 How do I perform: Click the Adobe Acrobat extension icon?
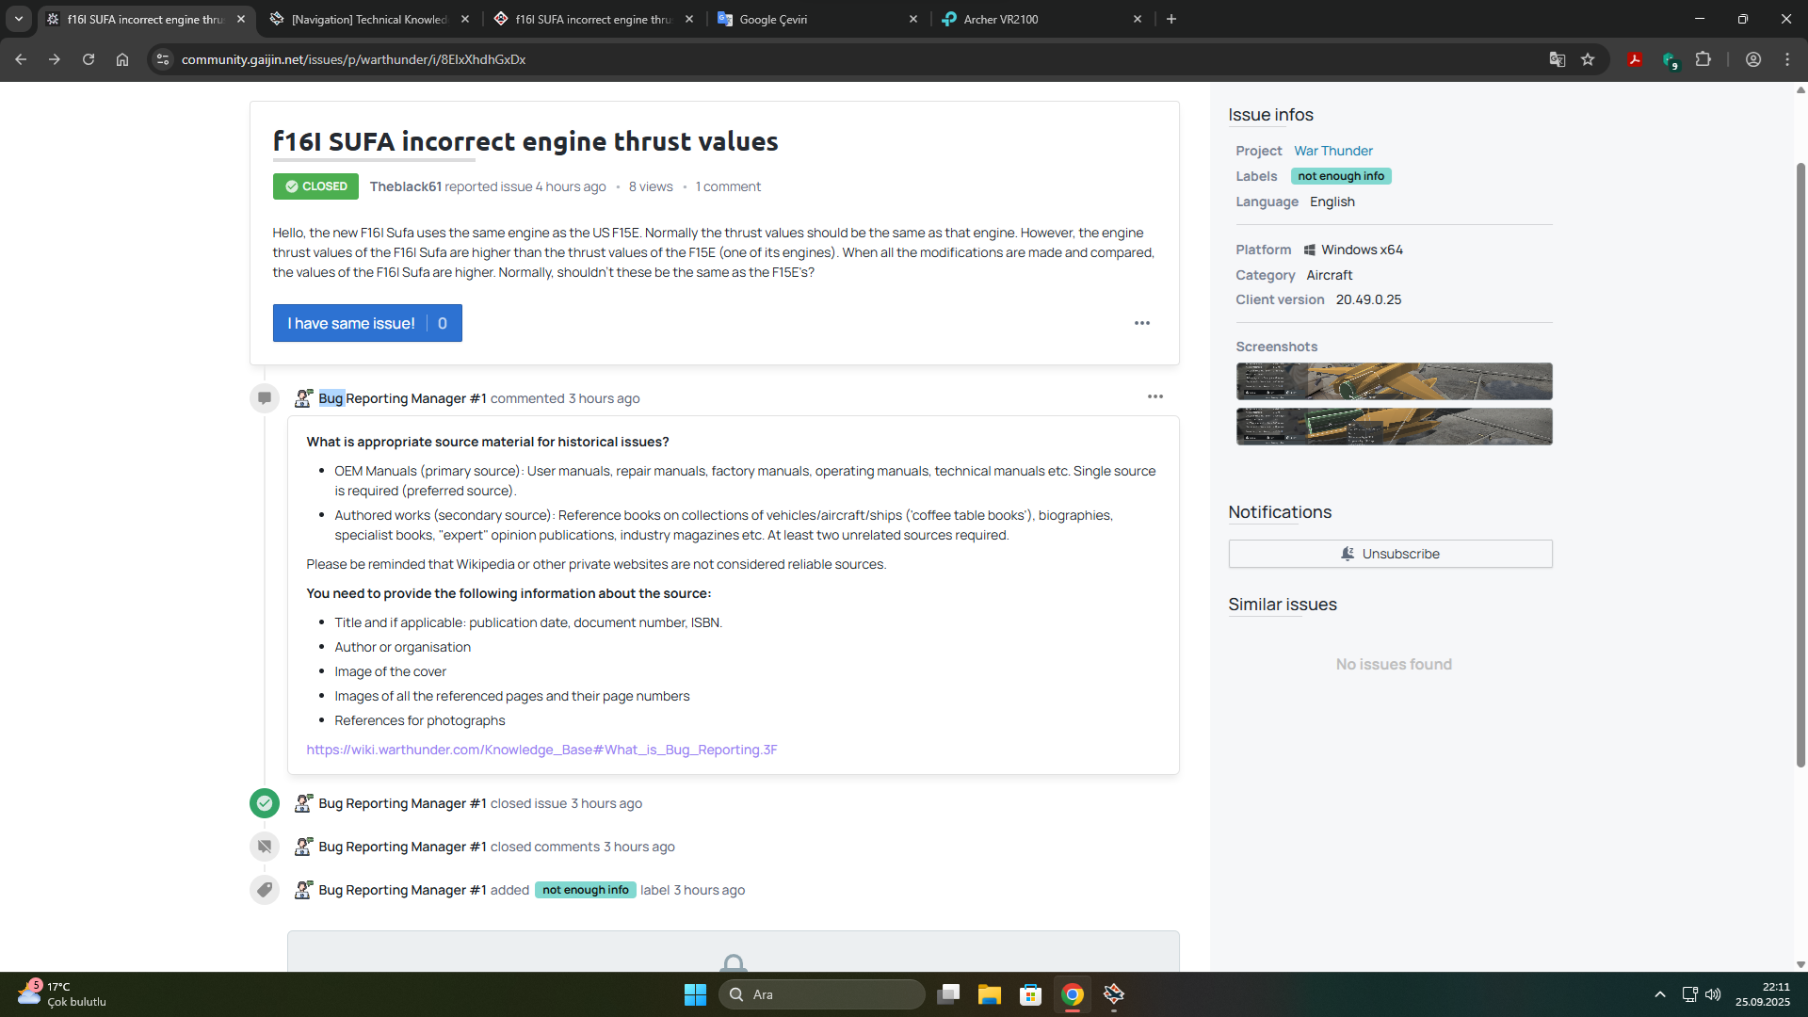(1635, 59)
